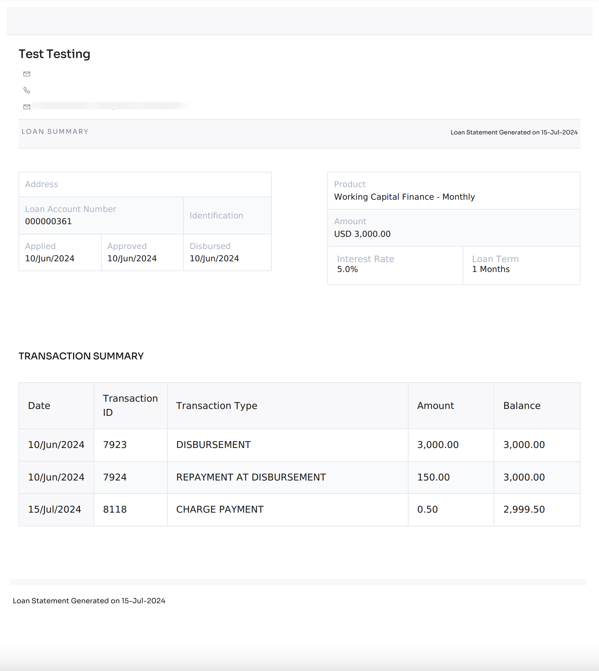Click the 'LOAN SUMMARY' section label

click(55, 132)
